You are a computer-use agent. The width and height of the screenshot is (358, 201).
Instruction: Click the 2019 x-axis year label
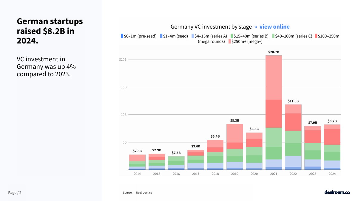click(234, 174)
